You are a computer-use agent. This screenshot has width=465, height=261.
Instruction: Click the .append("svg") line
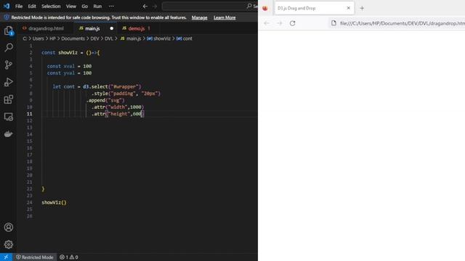pos(105,100)
